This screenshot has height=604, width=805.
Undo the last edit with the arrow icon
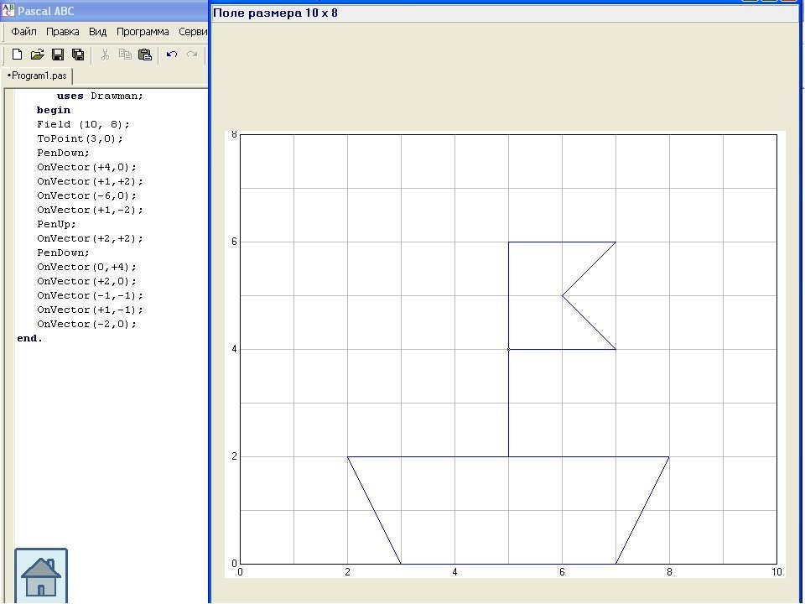pos(172,55)
